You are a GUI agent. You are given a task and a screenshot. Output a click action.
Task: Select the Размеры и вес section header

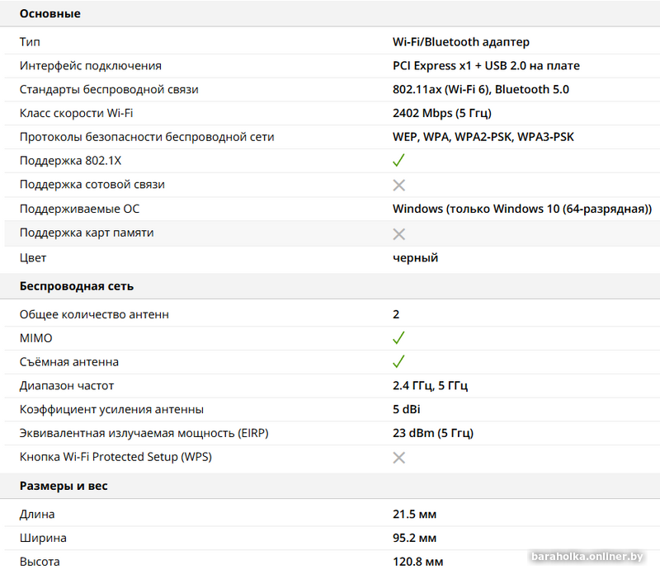[64, 486]
